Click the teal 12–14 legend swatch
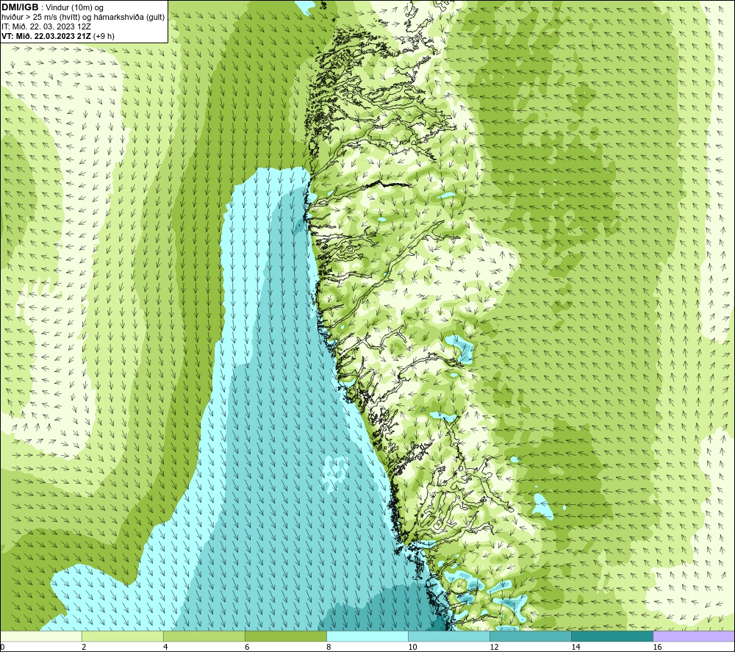 [x=530, y=637]
